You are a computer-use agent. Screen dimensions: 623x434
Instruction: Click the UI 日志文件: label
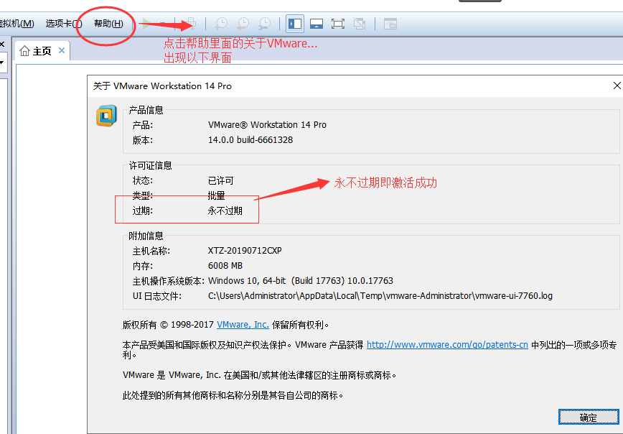[157, 296]
